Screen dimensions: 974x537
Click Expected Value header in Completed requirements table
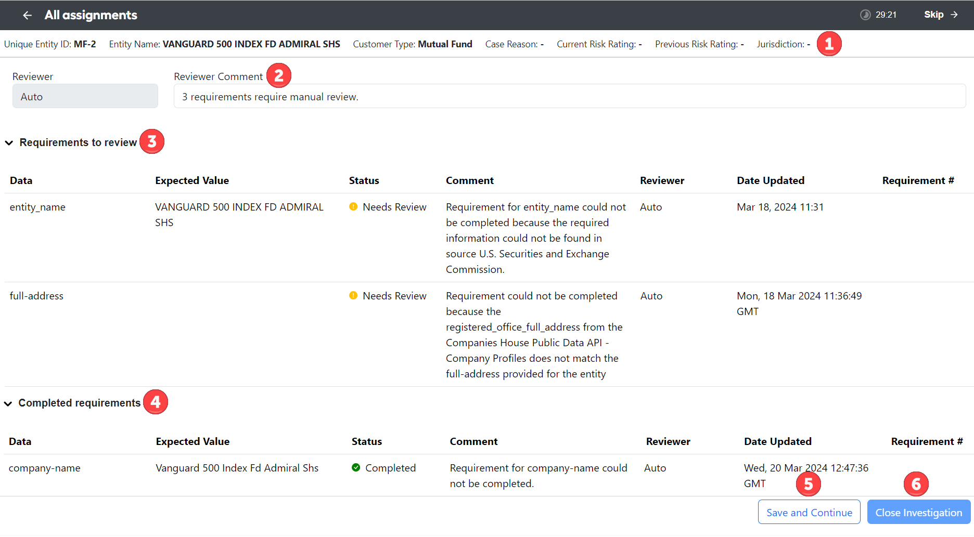(x=193, y=441)
